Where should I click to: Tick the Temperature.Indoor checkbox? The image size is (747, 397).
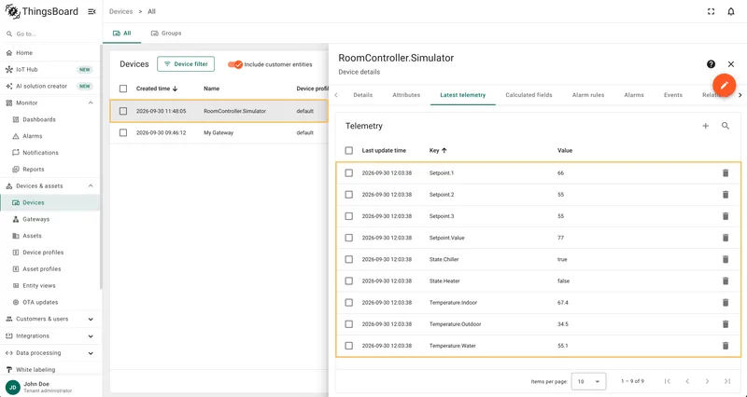click(348, 302)
